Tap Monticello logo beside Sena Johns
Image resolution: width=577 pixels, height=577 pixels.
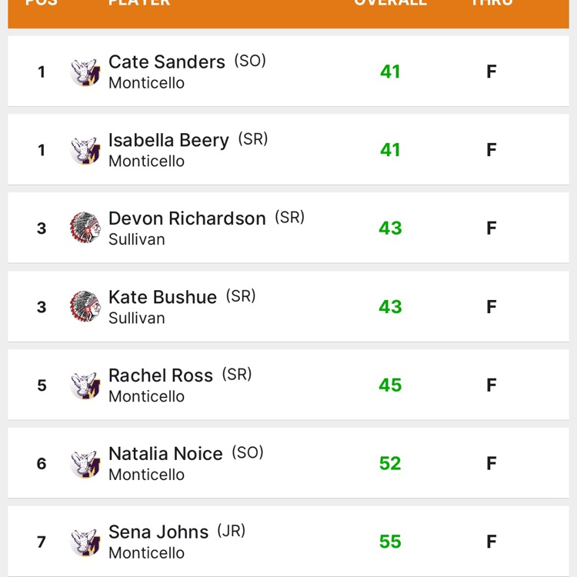click(85, 542)
